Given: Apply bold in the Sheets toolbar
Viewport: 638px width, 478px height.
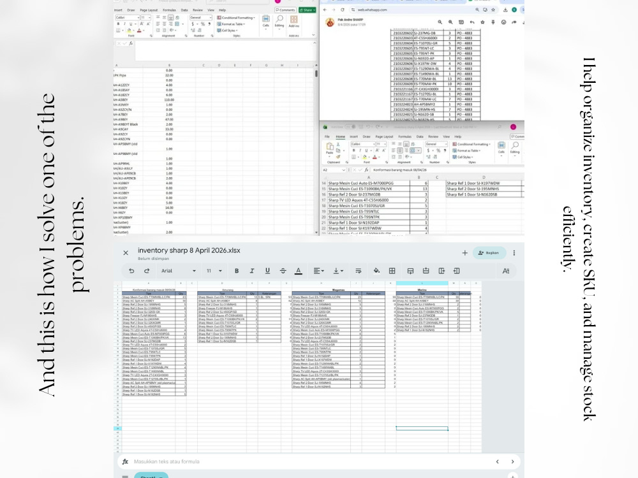Looking at the screenshot, I should (237, 271).
